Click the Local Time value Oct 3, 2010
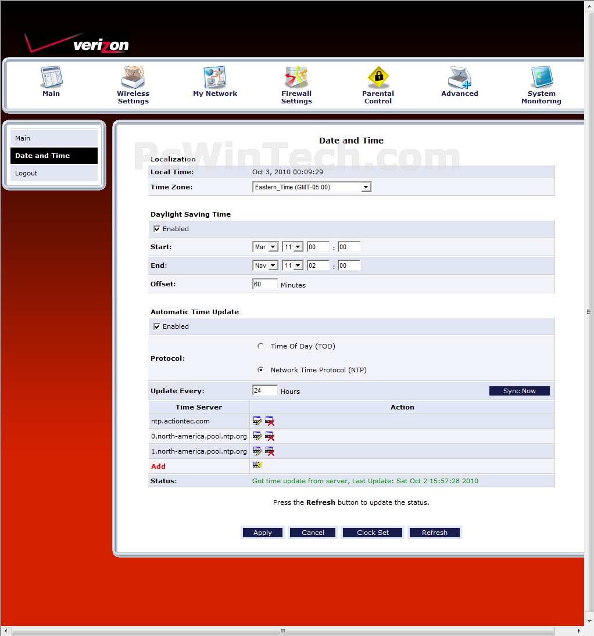594x636 pixels. [x=288, y=172]
